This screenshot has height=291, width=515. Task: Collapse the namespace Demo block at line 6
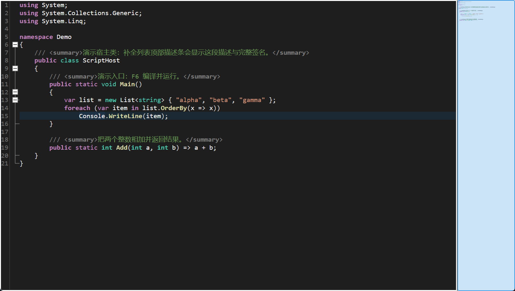(15, 45)
